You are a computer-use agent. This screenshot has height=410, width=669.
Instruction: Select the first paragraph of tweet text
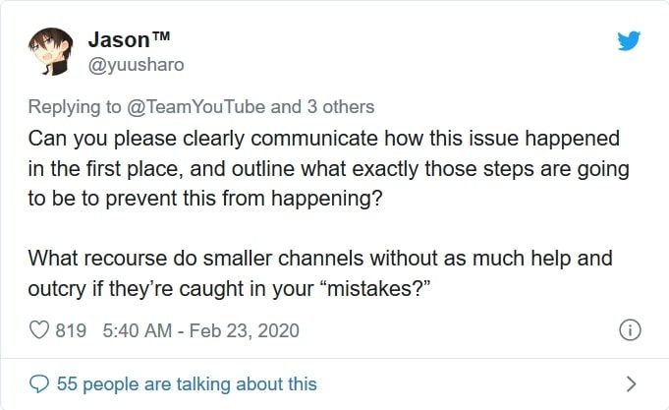coord(328,168)
